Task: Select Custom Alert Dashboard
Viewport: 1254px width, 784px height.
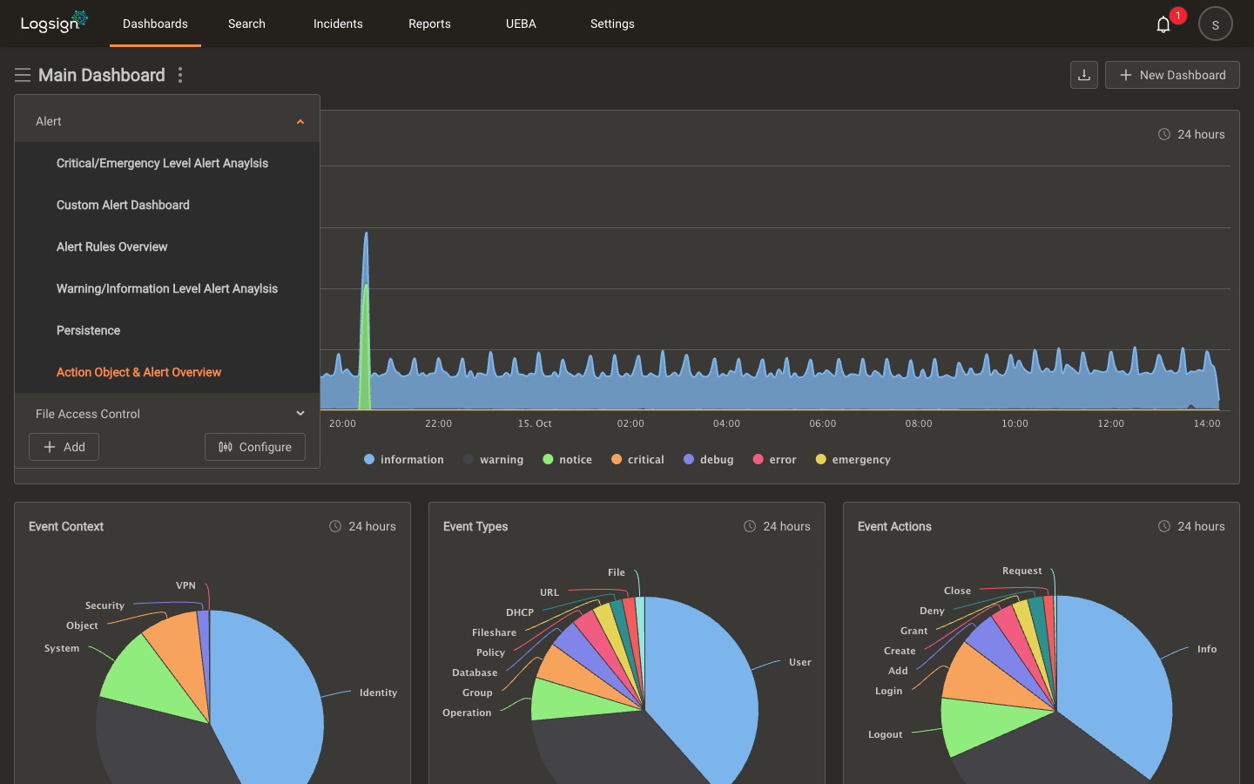Action: pyautogui.click(x=167, y=205)
